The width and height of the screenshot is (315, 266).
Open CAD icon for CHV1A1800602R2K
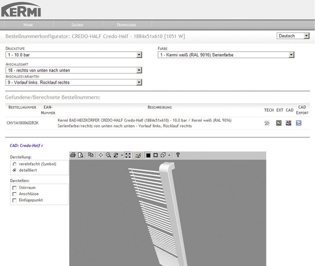[x=289, y=123]
